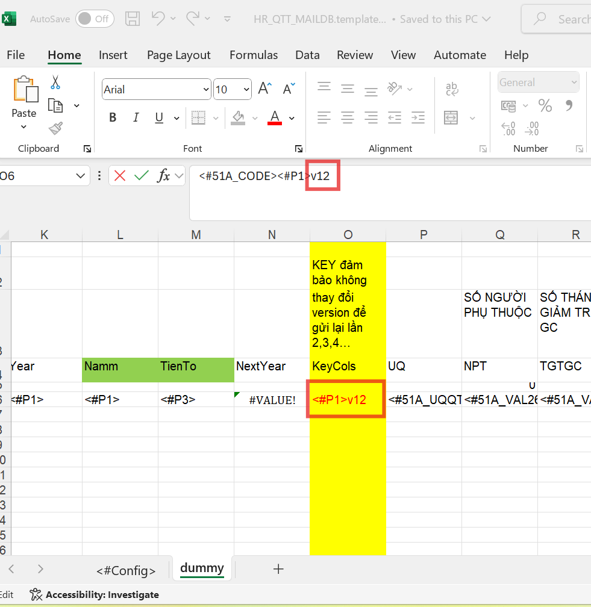Confirm formula entry with check mark
The height and width of the screenshot is (607, 591).
pyautogui.click(x=142, y=176)
